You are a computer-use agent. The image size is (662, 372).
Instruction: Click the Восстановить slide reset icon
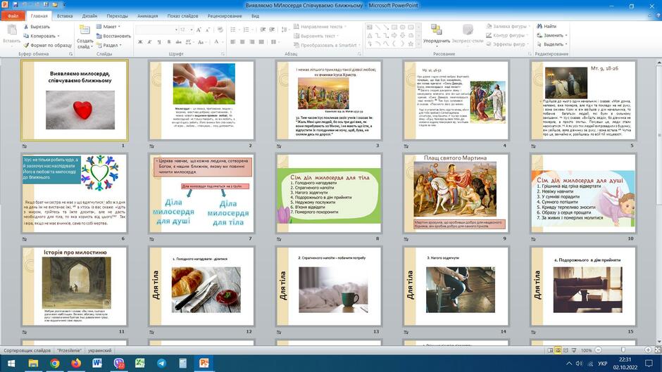[99, 36]
